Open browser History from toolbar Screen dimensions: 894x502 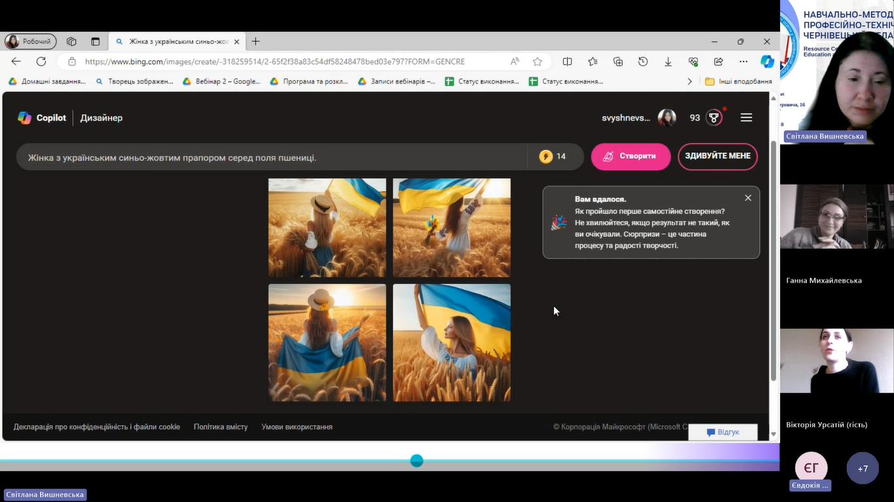pos(643,62)
